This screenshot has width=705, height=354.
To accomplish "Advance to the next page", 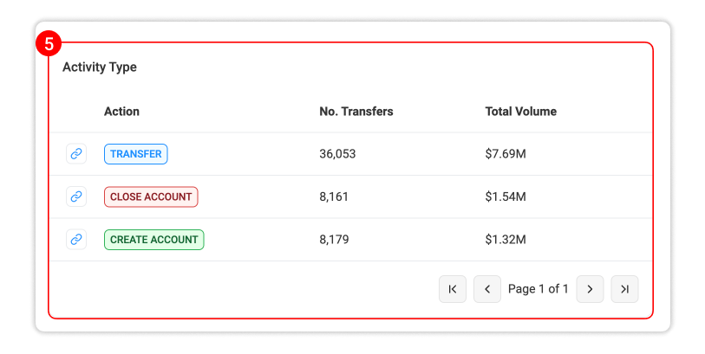I will tap(590, 289).
